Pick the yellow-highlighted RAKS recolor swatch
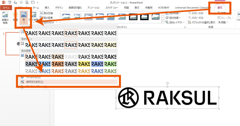 pyautogui.click(x=84, y=64)
